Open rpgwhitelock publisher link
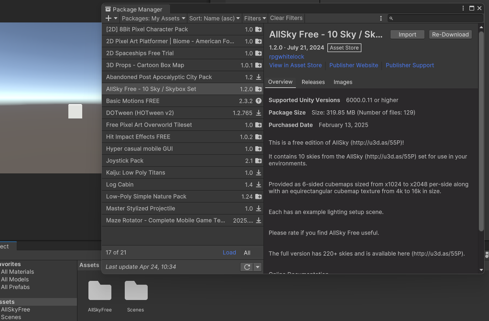This screenshot has width=489, height=321. tap(287, 57)
